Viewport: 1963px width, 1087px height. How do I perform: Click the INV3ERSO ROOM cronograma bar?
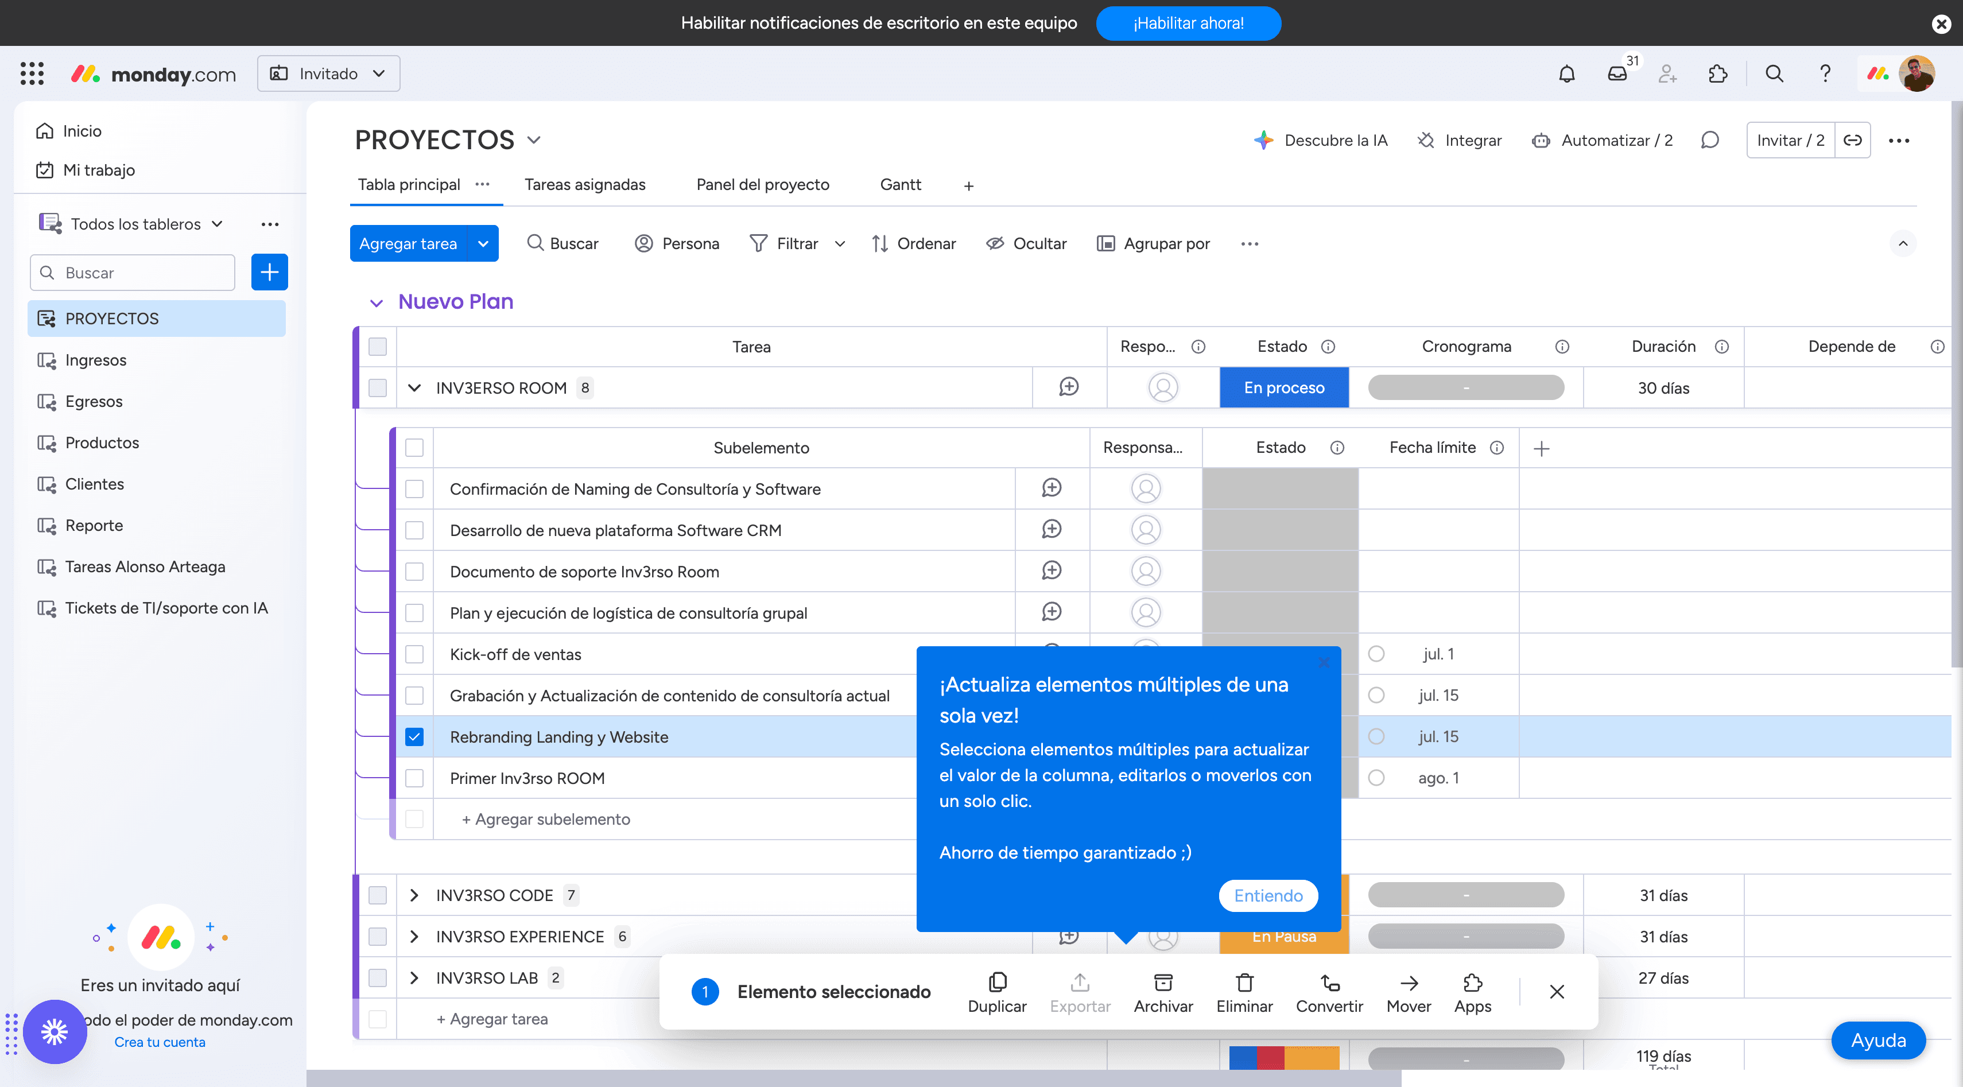coord(1465,388)
